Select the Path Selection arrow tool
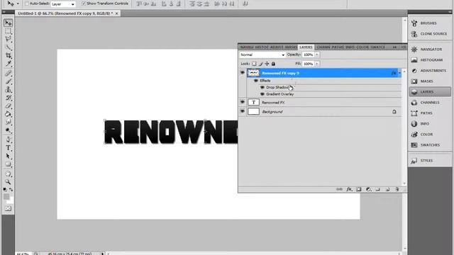The image size is (454, 255). click(x=8, y=156)
